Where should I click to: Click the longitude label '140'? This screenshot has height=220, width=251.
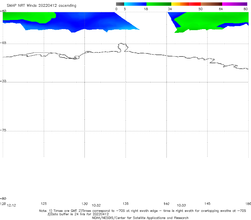point(167,204)
